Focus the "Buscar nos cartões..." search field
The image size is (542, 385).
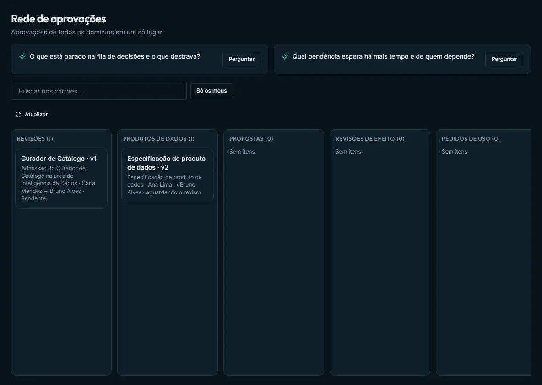tap(99, 91)
